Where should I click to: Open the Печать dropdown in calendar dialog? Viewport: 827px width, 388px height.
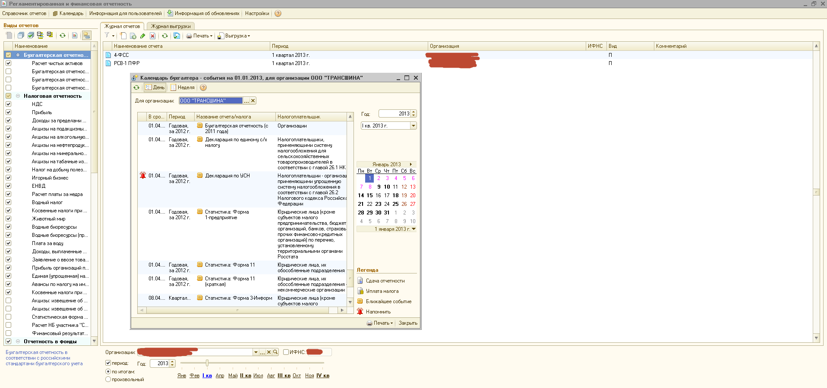380,323
